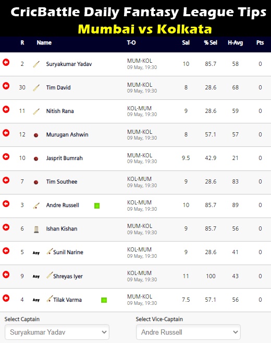Sort the table by the % Sel column

click(x=211, y=43)
